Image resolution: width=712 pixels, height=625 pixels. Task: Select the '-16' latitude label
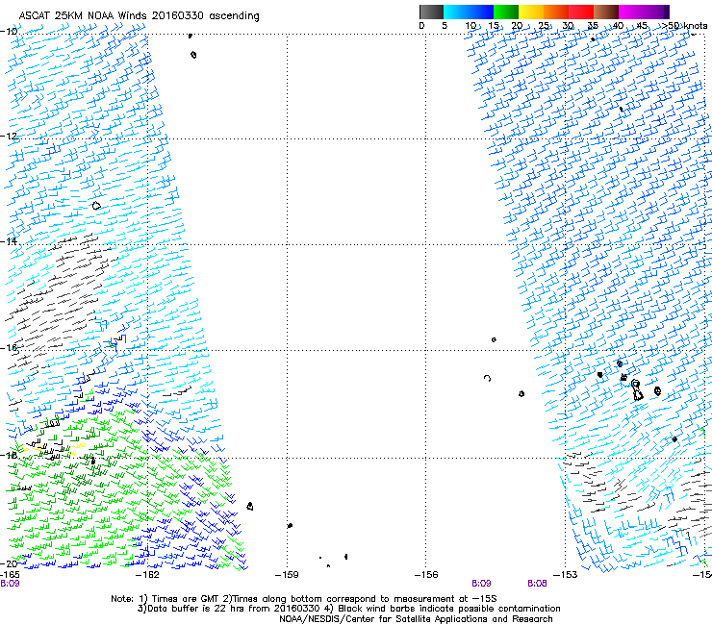tap(9, 348)
